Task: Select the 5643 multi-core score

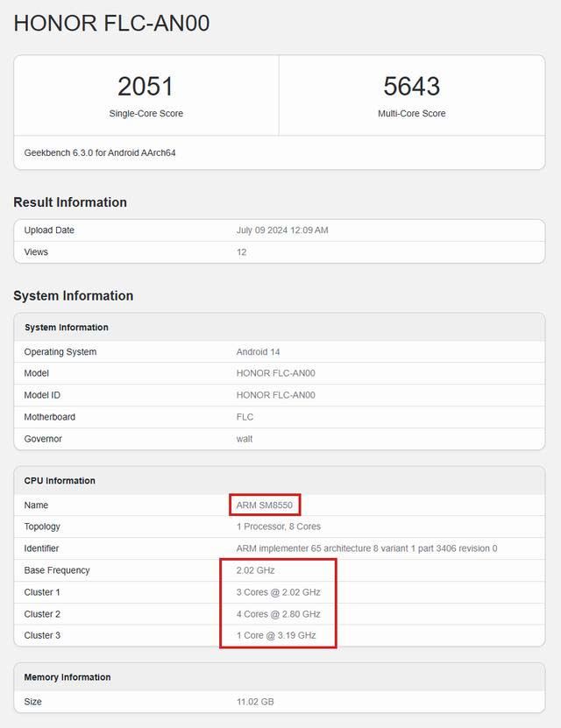Action: click(x=411, y=87)
